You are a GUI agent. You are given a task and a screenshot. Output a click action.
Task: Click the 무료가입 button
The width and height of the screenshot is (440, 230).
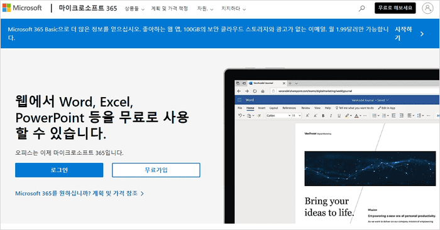click(x=156, y=170)
